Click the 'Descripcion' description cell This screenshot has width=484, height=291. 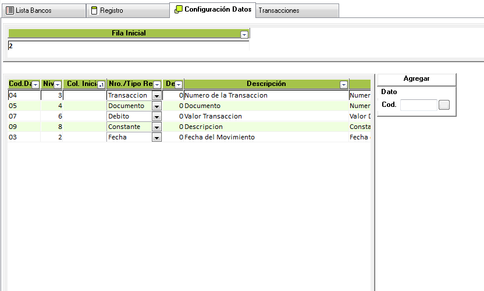point(266,127)
